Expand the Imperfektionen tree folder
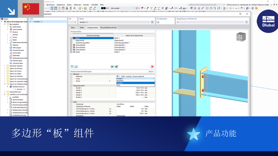 (5, 92)
